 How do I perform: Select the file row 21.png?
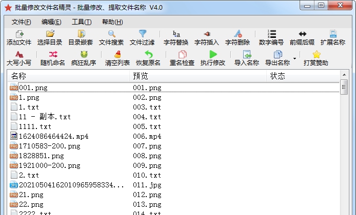click(x=174, y=195)
